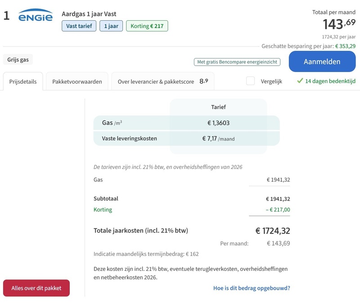Click the blue Aanmelden button
This screenshot has width=360, height=305.
(x=322, y=62)
